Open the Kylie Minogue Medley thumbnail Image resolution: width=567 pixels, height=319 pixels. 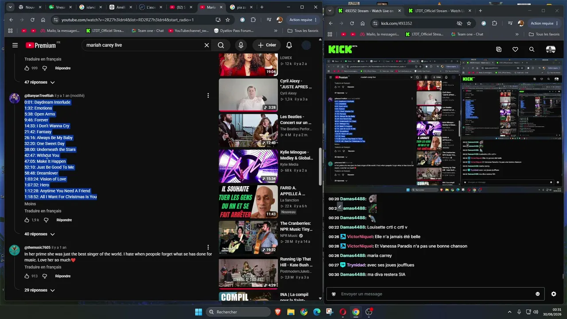pos(248,166)
